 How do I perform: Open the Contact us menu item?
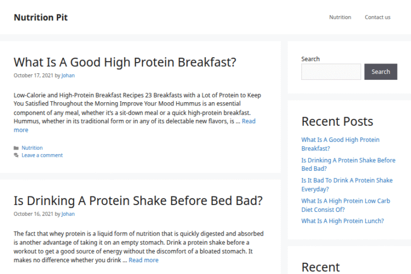click(377, 17)
